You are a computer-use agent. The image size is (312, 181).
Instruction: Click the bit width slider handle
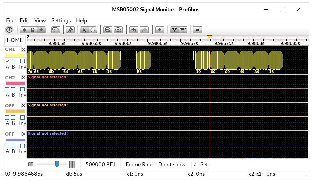pos(57,164)
